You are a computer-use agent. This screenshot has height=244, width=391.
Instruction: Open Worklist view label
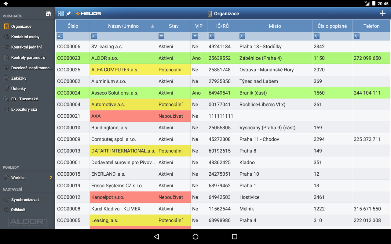19,178
